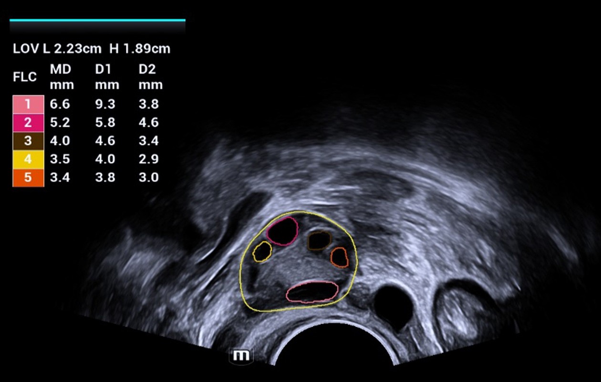Select the small yellow-outlined follicle inside ovary

(x=262, y=252)
